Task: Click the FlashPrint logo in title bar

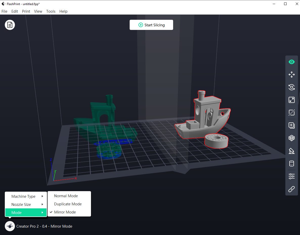Action: [x=3, y=4]
